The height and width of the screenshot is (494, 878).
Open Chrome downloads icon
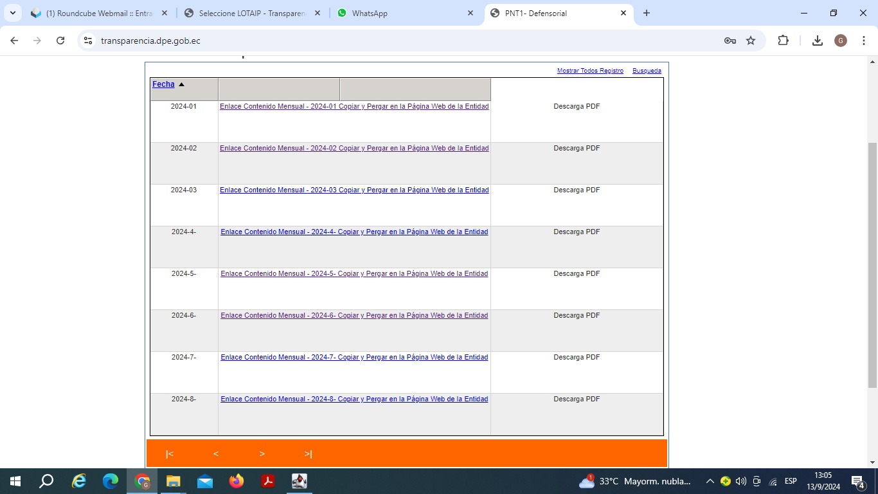point(818,41)
